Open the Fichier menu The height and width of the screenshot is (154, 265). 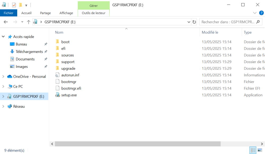tap(8, 13)
